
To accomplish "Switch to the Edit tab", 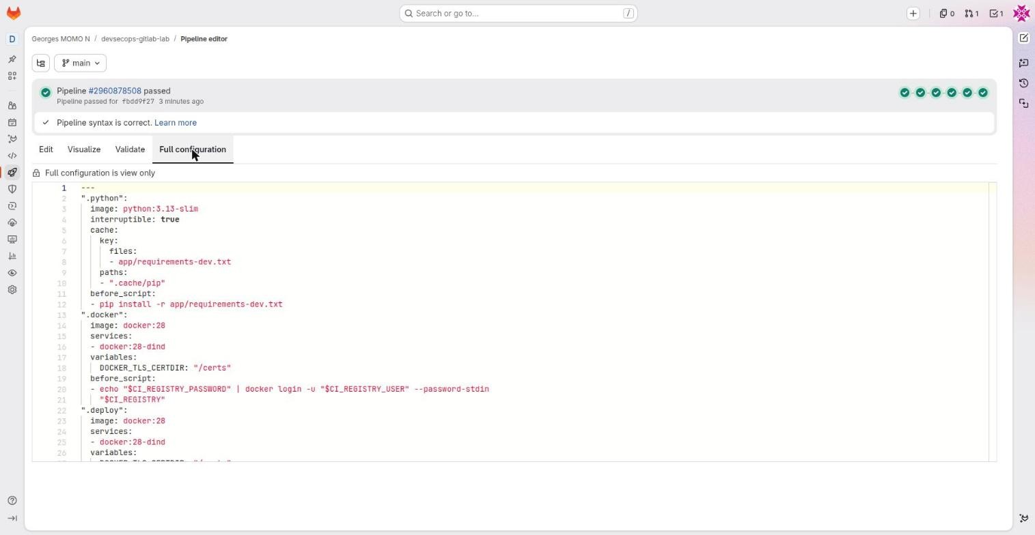I will [x=46, y=149].
